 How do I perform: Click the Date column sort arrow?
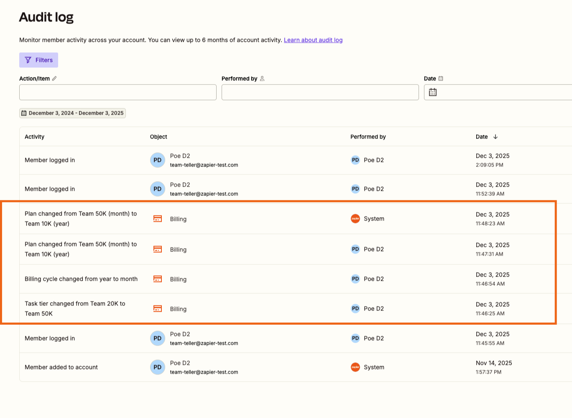pyautogui.click(x=496, y=136)
